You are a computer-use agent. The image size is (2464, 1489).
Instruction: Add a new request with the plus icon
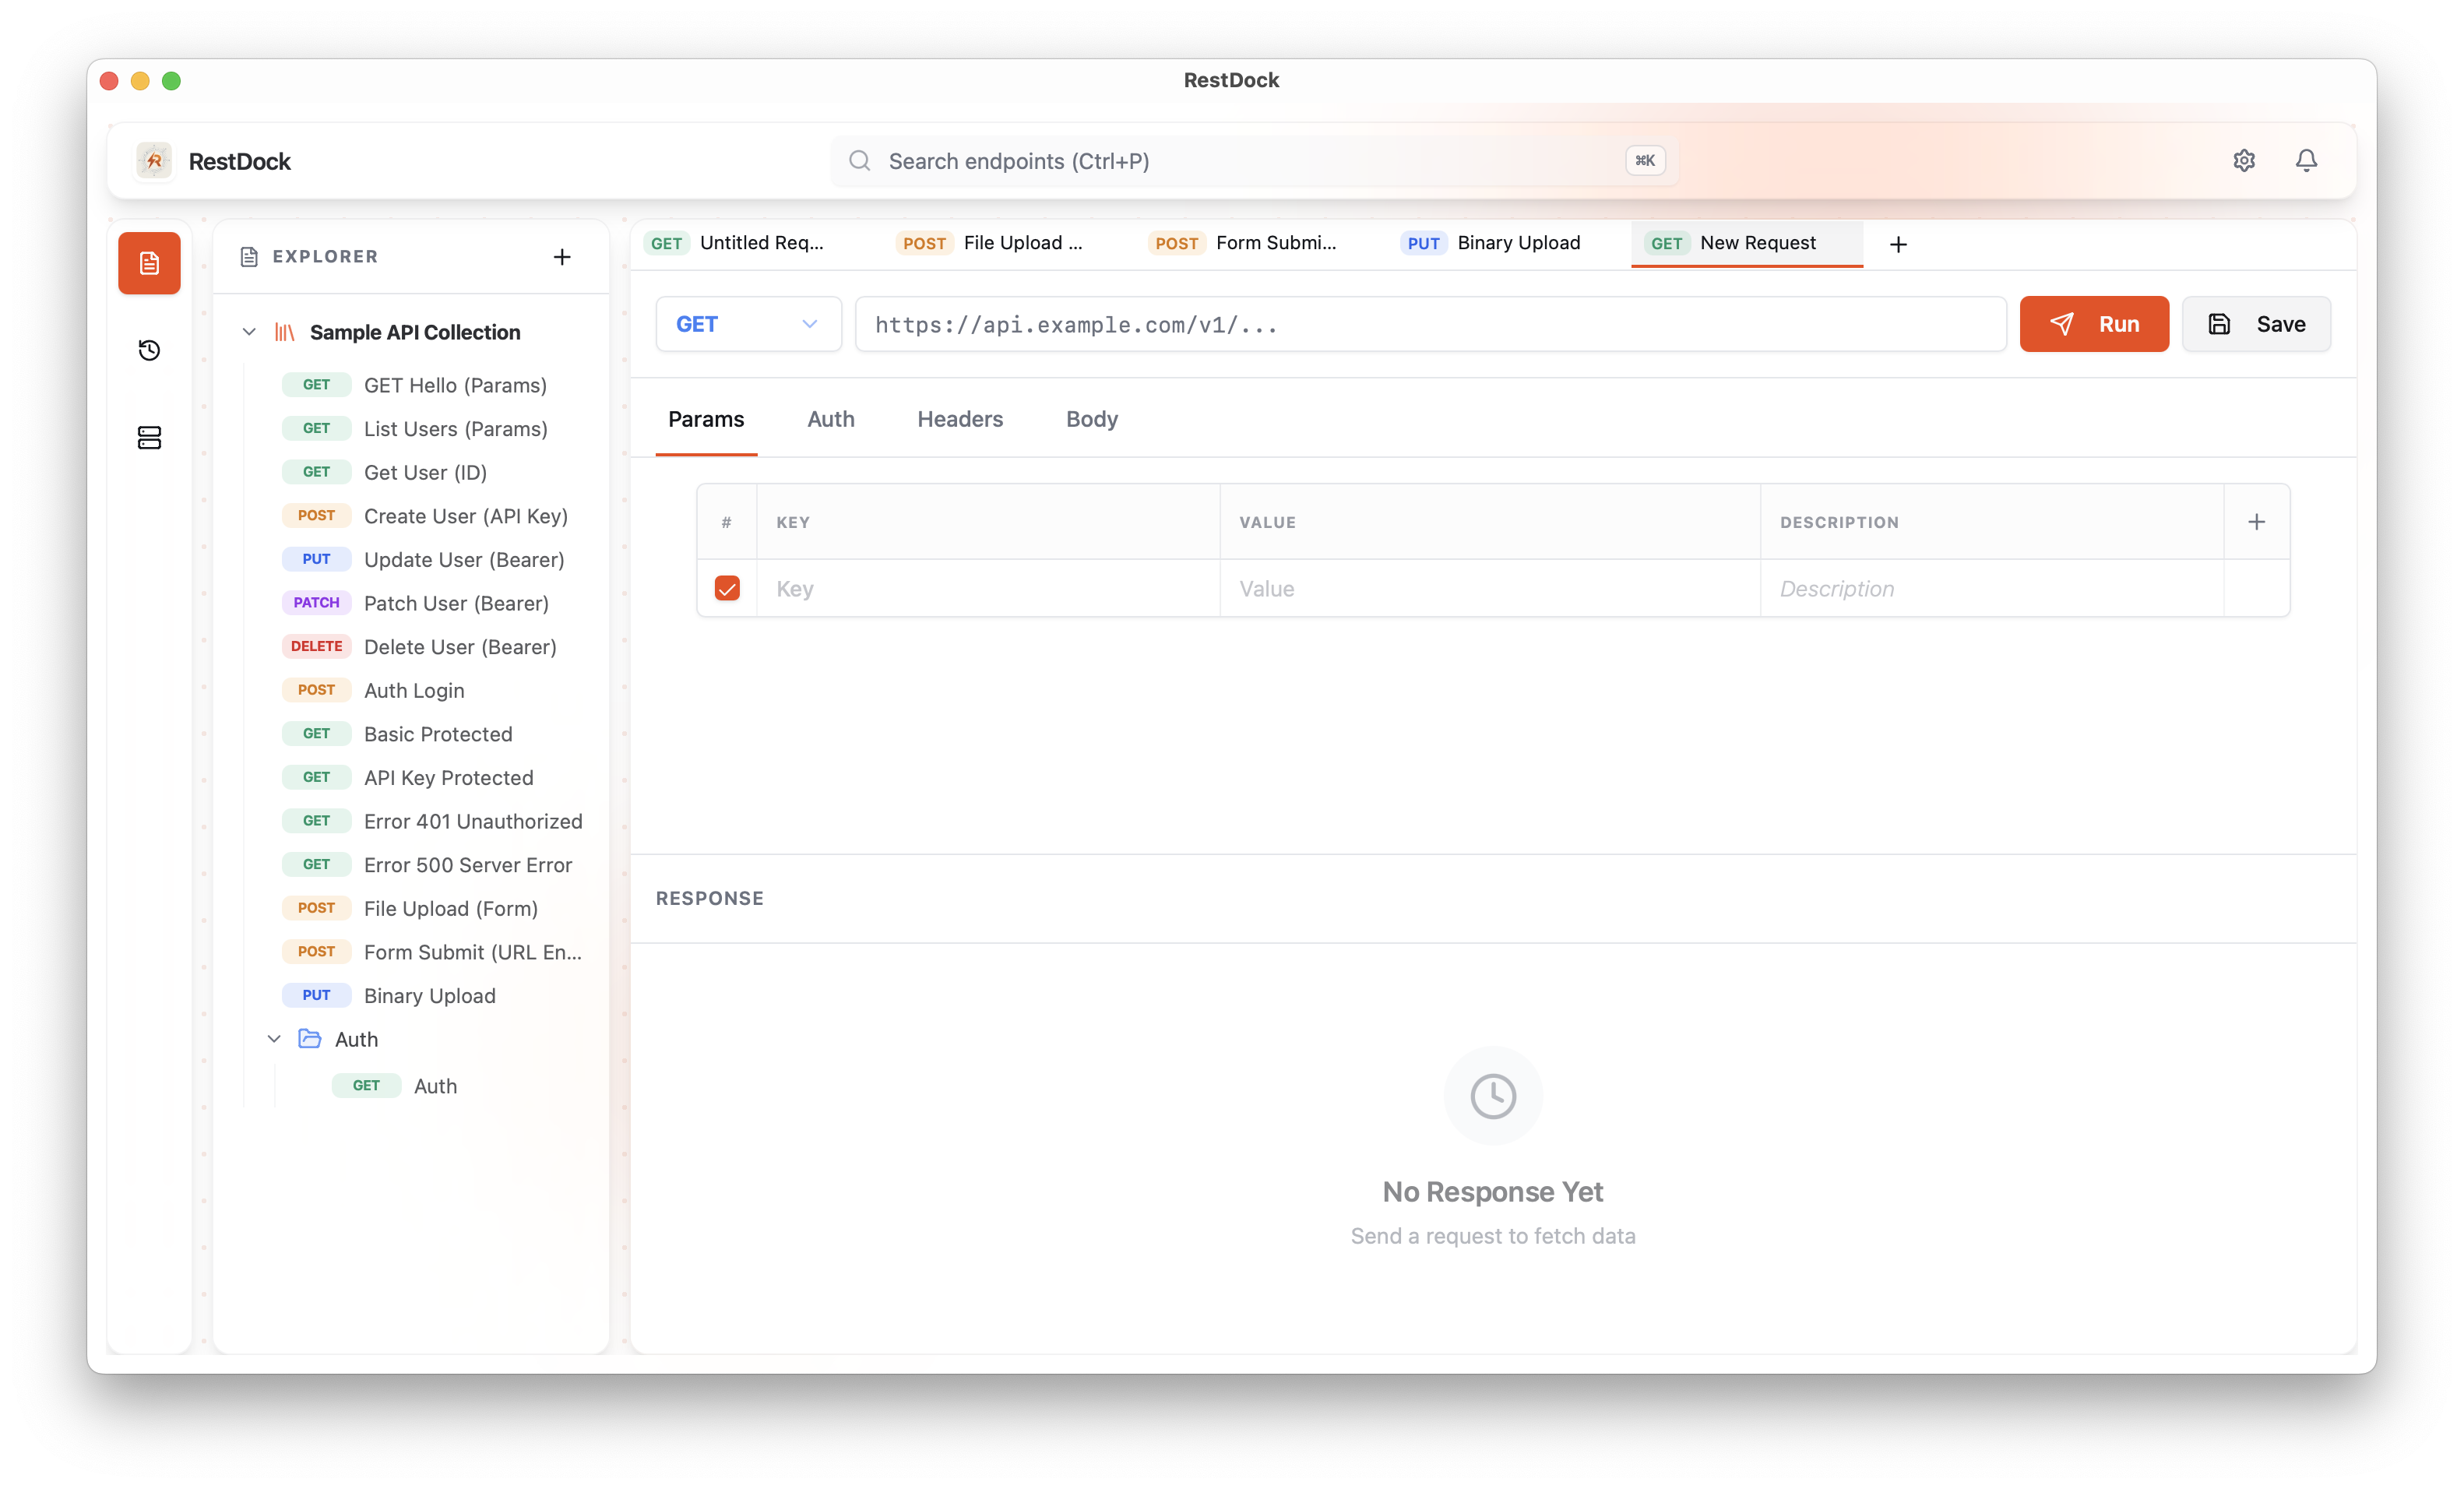click(1898, 243)
